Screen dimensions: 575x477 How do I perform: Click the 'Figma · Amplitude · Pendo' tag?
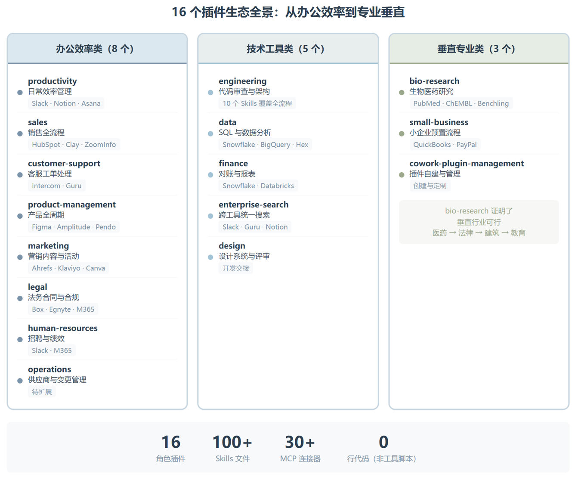coord(74,227)
